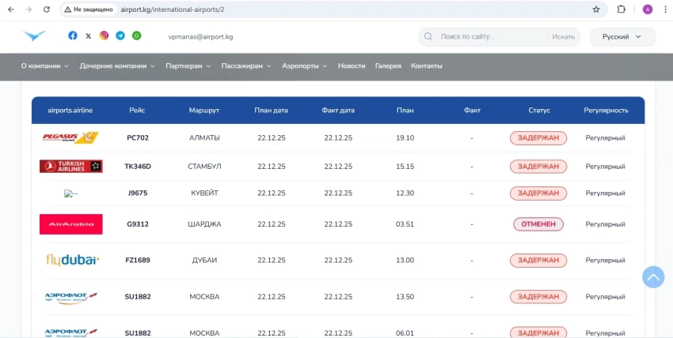This screenshot has height=338, width=673.
Task: Open the Русский language dropdown
Action: (x=622, y=37)
